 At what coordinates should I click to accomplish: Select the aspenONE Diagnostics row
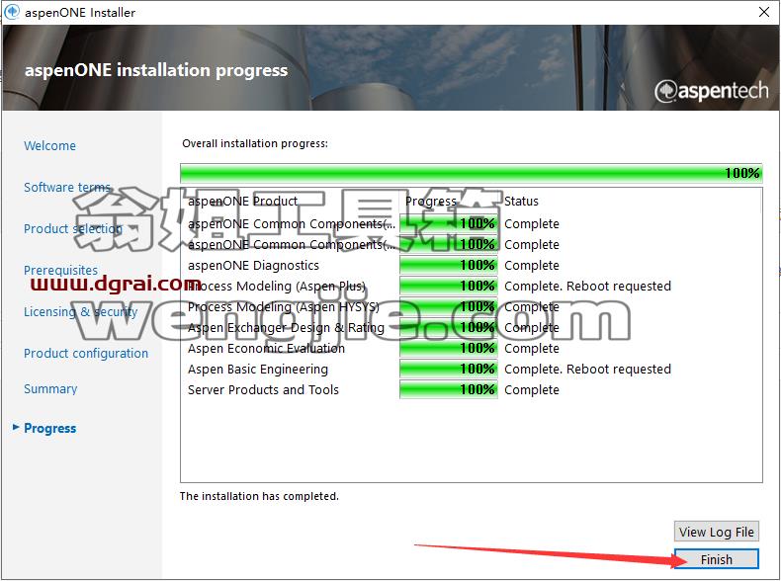tap(471, 265)
